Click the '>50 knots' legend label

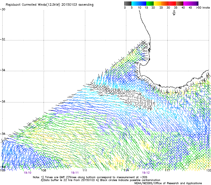pos(203,8)
